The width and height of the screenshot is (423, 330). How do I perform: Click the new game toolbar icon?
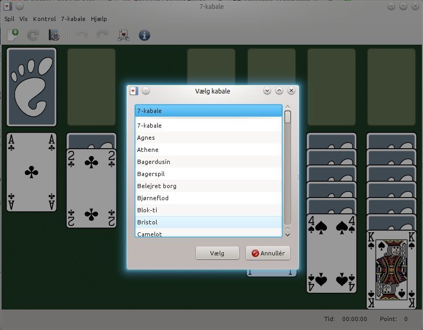(x=12, y=35)
